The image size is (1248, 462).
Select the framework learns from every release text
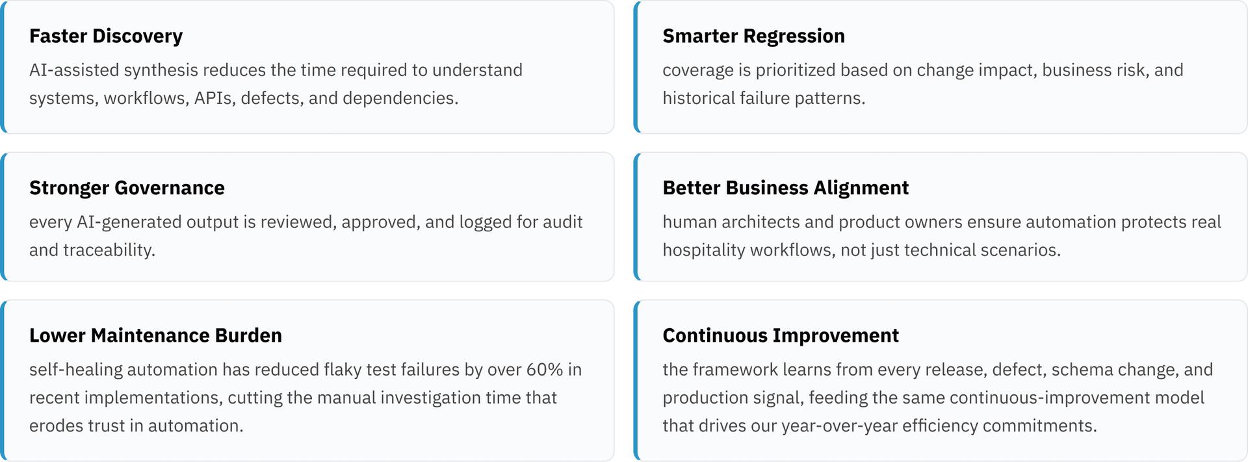click(x=938, y=398)
